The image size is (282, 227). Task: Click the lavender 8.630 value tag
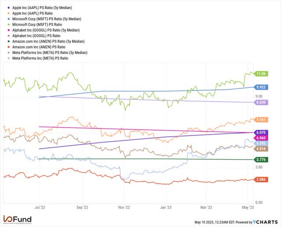[261, 103]
